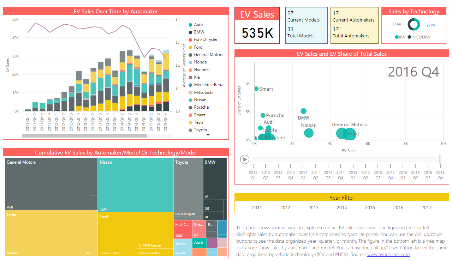Select the C-MAX Energi treemap tile
The height and width of the screenshot is (261, 452).
[155, 231]
